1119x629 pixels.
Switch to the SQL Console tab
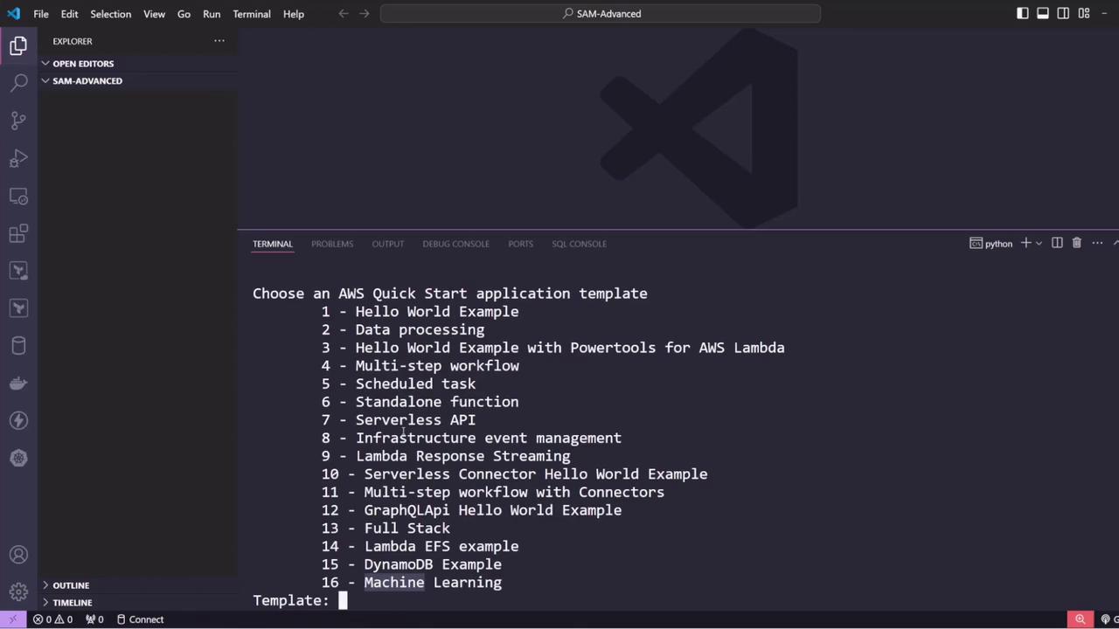(x=579, y=244)
